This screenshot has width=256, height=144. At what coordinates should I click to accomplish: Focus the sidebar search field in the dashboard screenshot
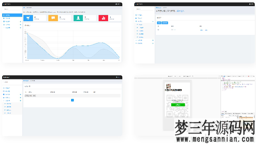[x=12, y=9]
